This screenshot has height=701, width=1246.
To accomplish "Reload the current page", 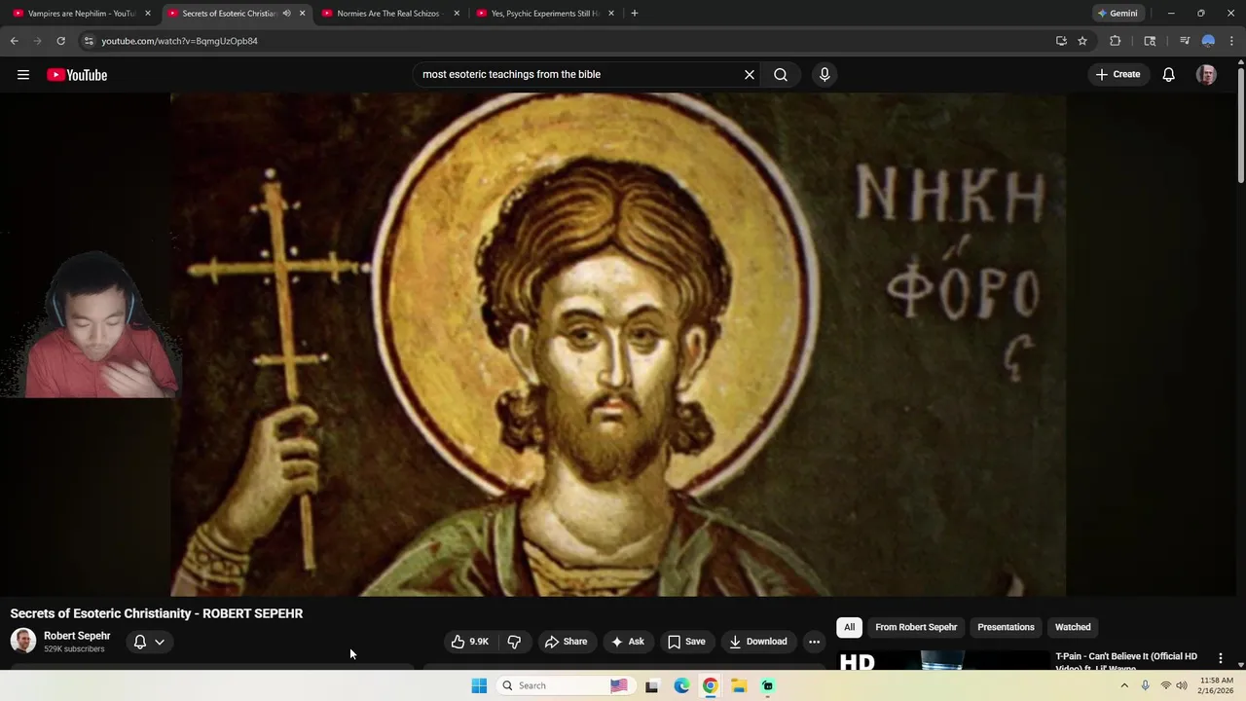I will 60,41.
